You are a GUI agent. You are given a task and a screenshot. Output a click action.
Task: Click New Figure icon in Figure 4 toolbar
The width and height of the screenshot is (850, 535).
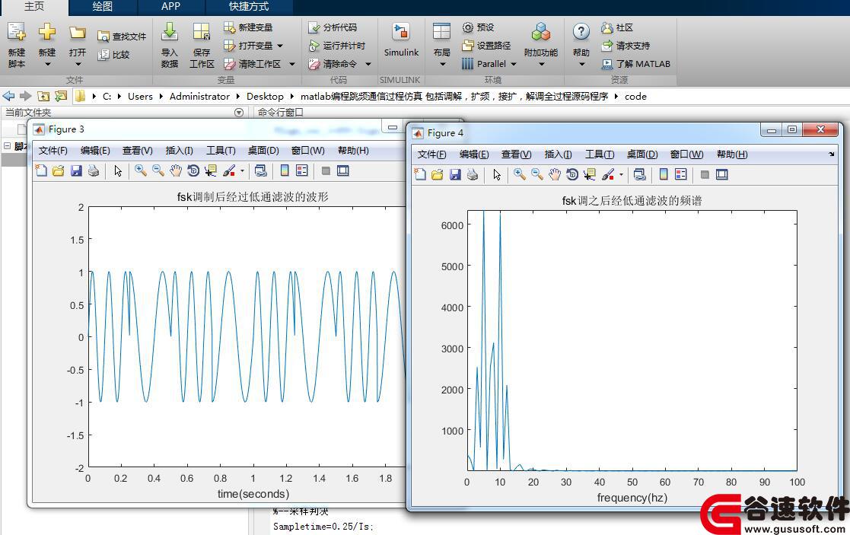pyautogui.click(x=420, y=174)
